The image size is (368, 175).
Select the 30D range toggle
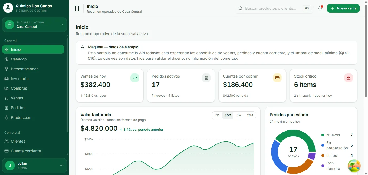coord(228,115)
